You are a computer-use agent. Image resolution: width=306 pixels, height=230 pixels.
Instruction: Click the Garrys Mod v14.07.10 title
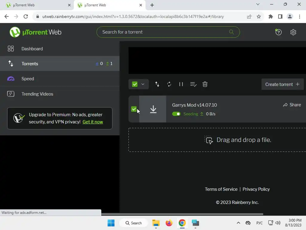click(x=194, y=105)
